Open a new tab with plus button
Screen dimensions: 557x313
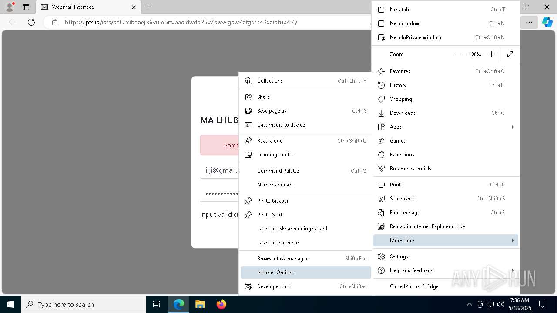click(148, 7)
